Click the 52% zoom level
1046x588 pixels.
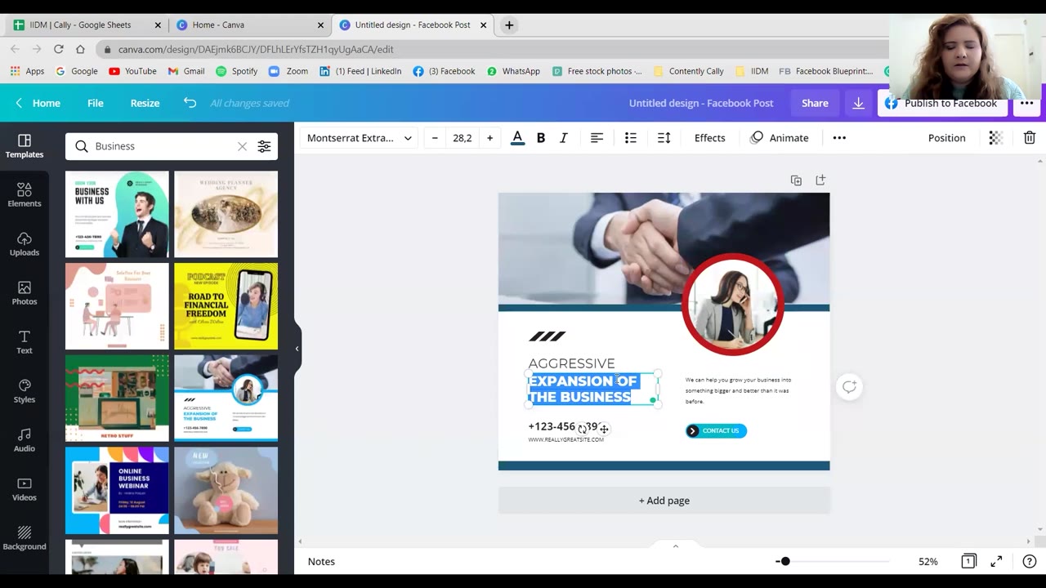click(928, 561)
